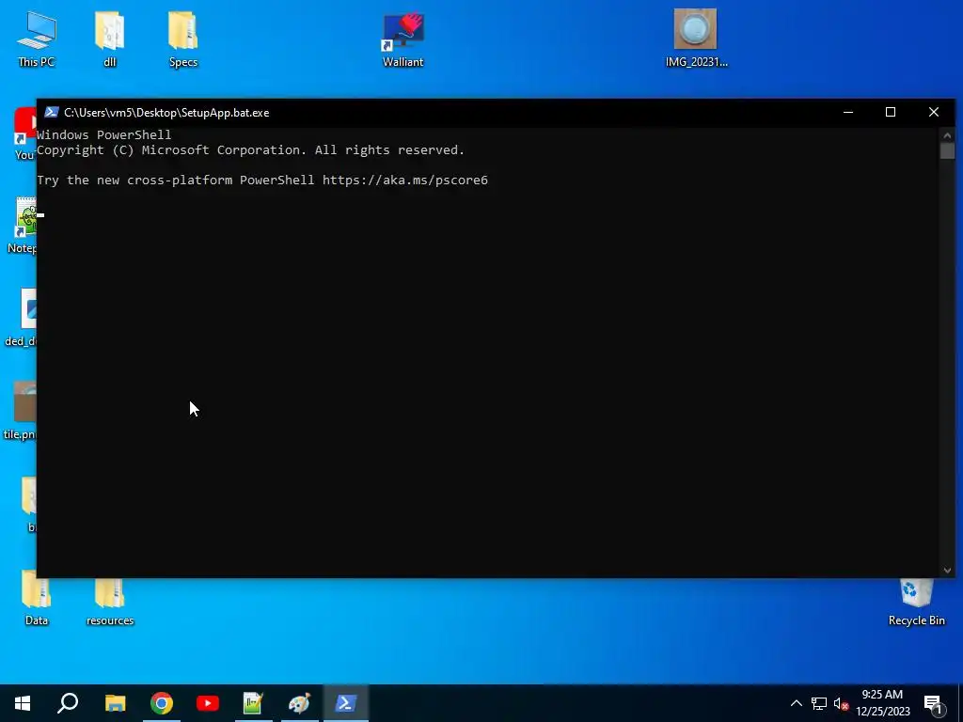
Task: Minimize the SetupApp.bat.exe window
Action: pyautogui.click(x=848, y=113)
